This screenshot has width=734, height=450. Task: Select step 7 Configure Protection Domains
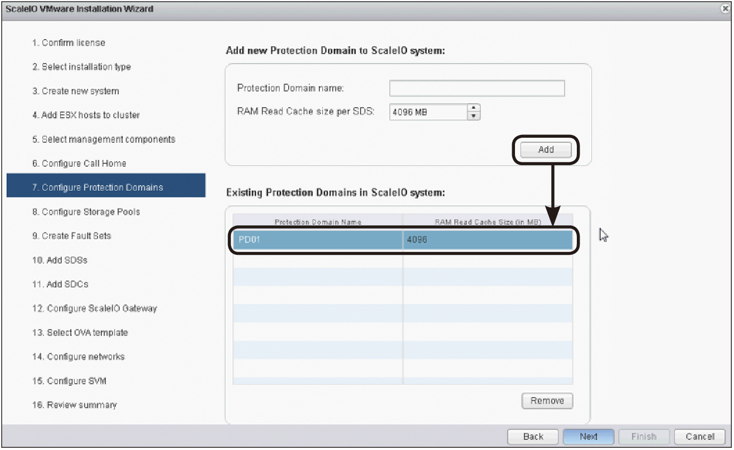(x=106, y=185)
